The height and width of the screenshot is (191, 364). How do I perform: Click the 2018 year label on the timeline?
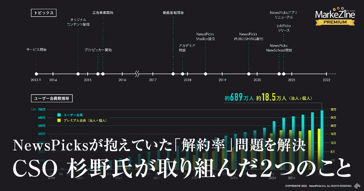(x=187, y=80)
